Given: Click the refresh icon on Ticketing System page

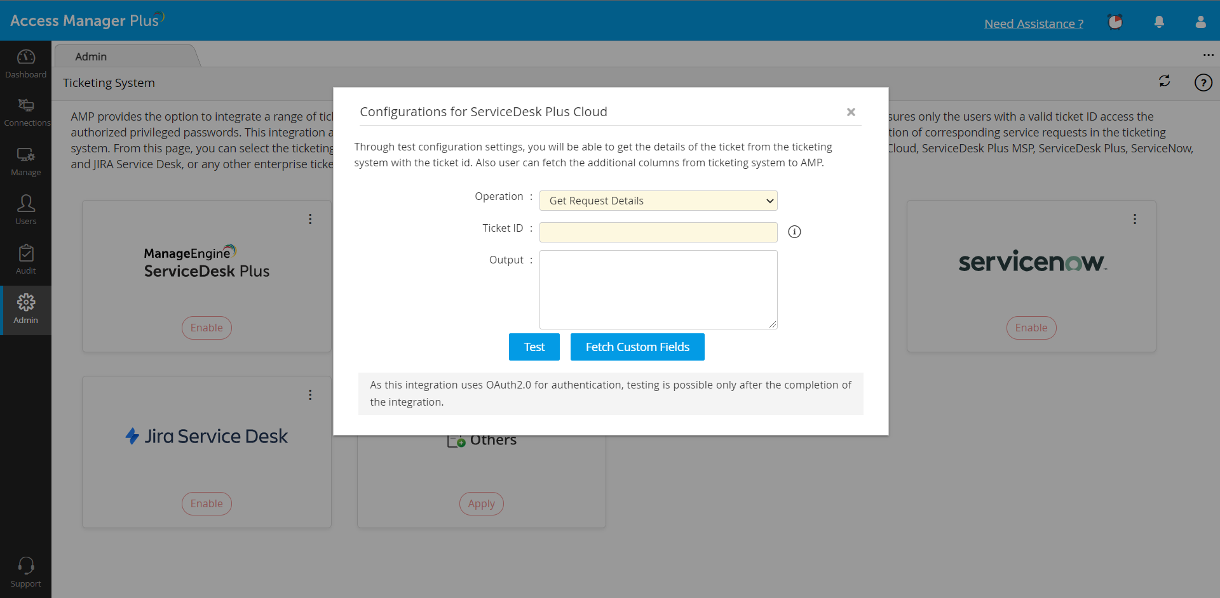Looking at the screenshot, I should click(x=1164, y=81).
